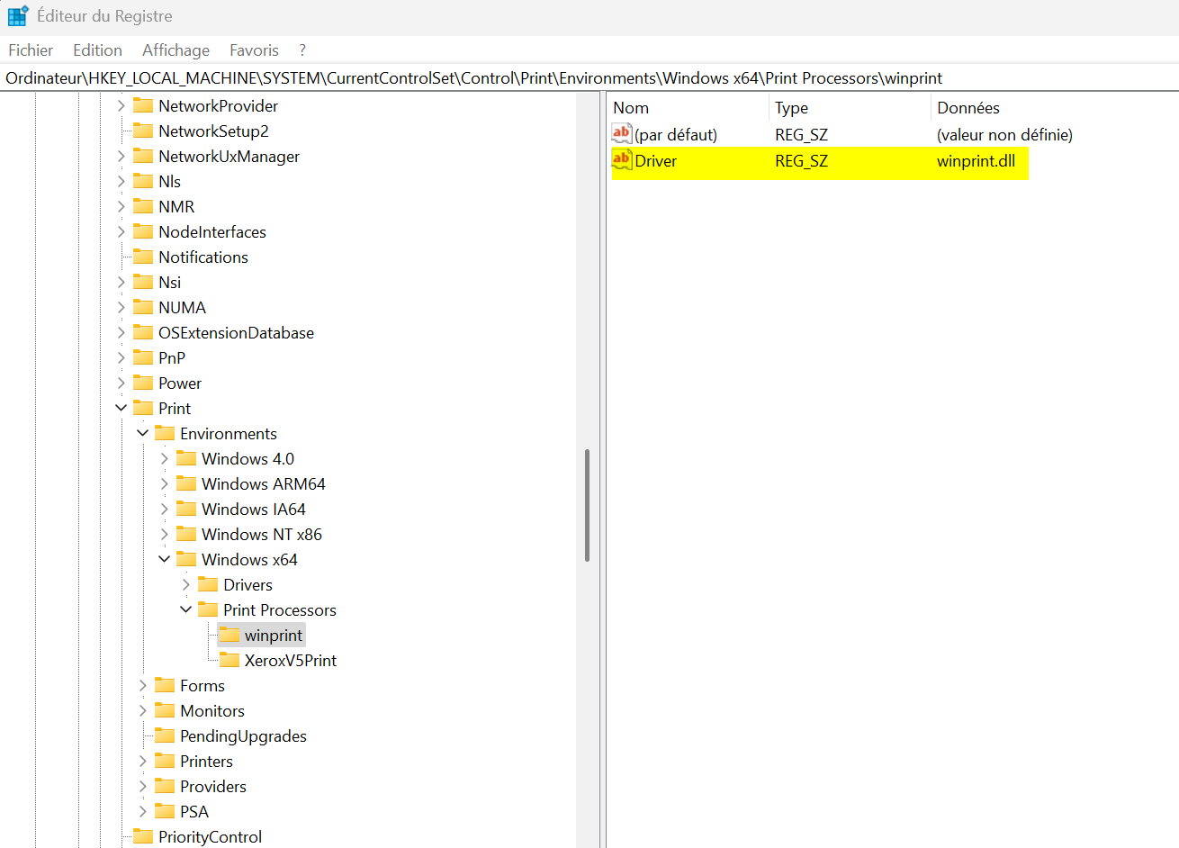This screenshot has width=1179, height=848.
Task: Select the XeroxV5Print key label
Action: coord(291,661)
